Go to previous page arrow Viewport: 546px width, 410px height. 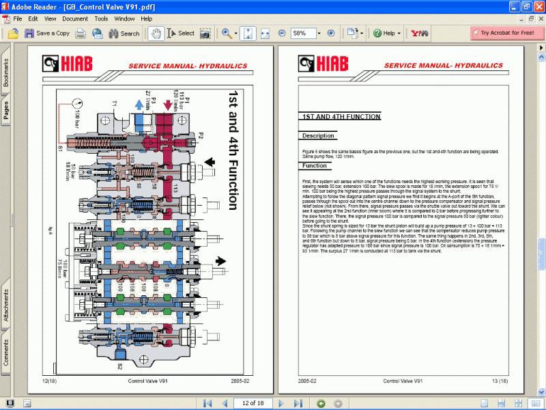225,403
